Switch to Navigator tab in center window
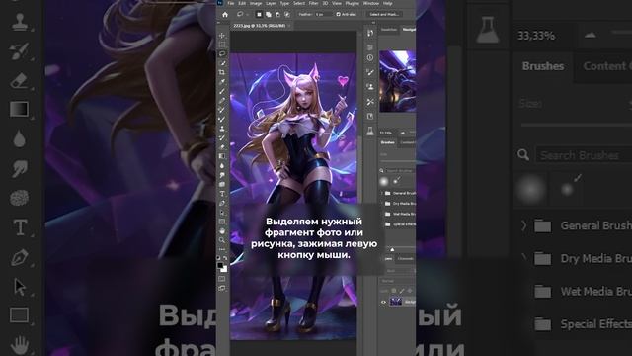 [409, 30]
